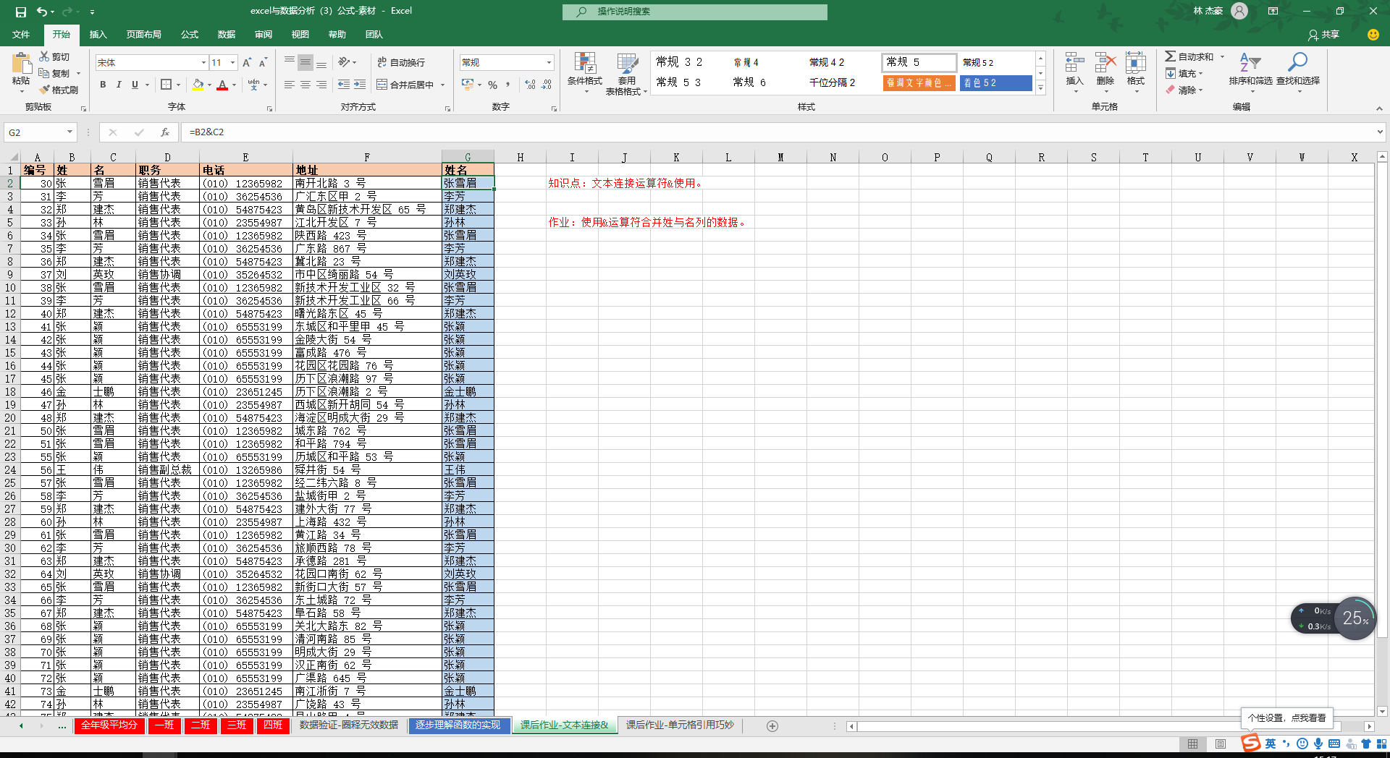Toggle Bold formatting
Viewport: 1390px width, 758px height.
pyautogui.click(x=103, y=85)
